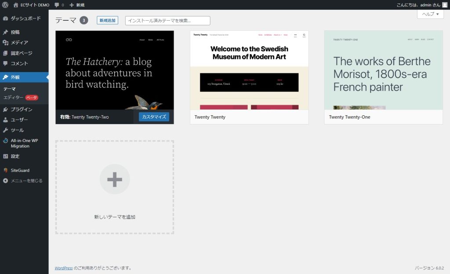Click the plus icon to add new theme

coord(115,179)
